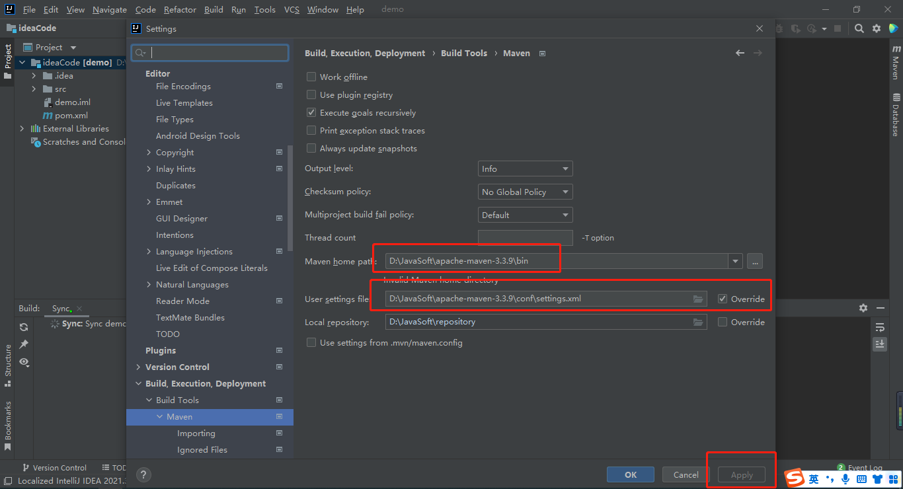This screenshot has width=903, height=489.
Task: Open the VCS menu
Action: [x=292, y=9]
